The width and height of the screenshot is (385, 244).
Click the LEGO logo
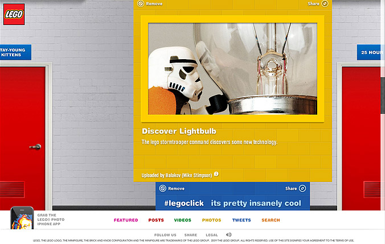(14, 14)
